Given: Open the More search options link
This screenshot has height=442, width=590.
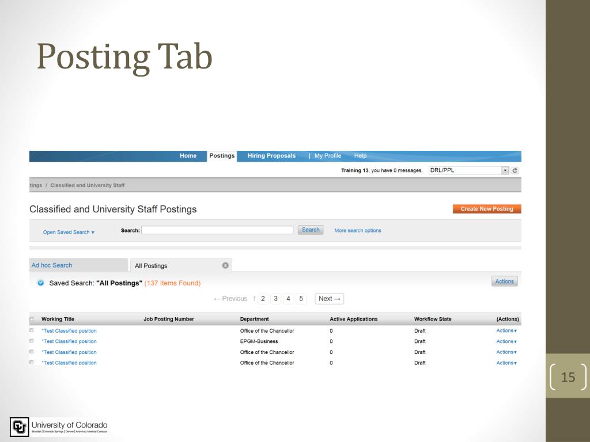Looking at the screenshot, I should 357,231.
